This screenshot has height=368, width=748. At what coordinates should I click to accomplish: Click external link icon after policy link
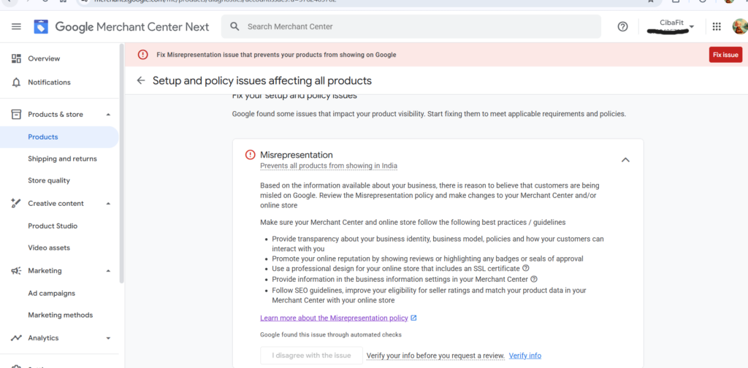[413, 318]
